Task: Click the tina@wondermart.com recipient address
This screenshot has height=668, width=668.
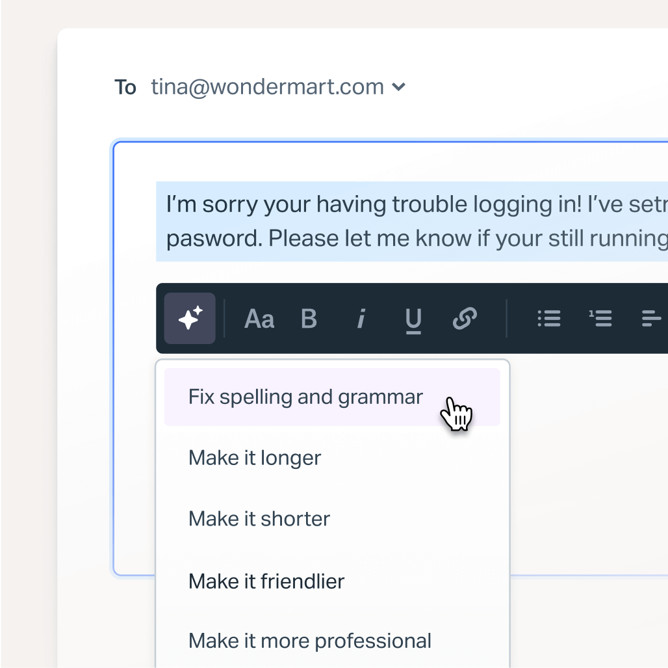Action: 267,87
